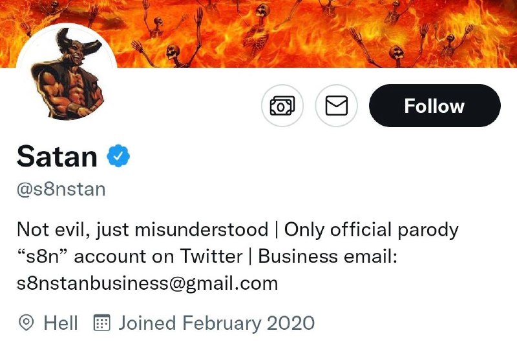Follow the Satan account

[434, 105]
